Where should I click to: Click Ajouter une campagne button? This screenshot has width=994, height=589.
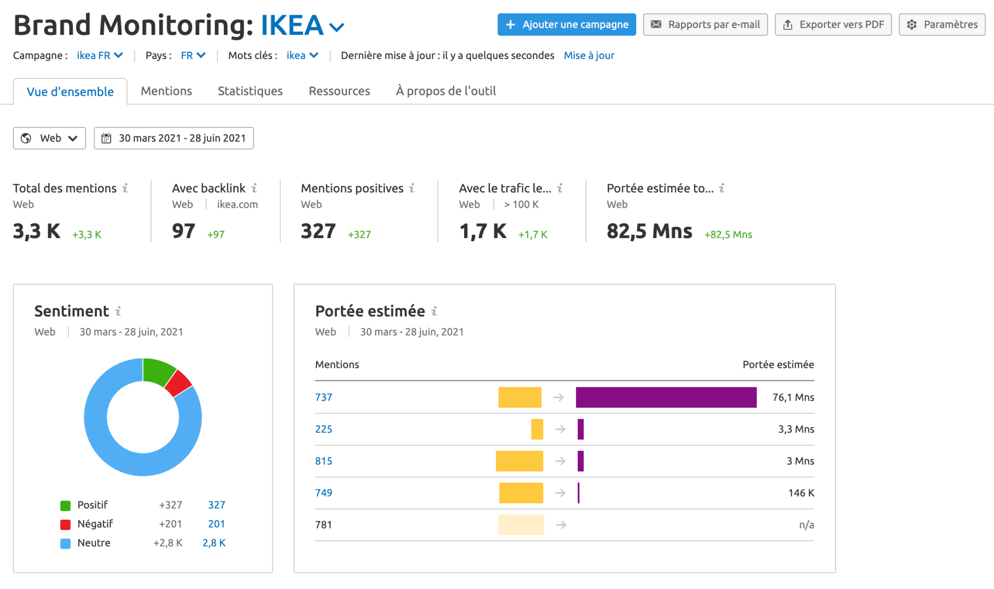566,25
